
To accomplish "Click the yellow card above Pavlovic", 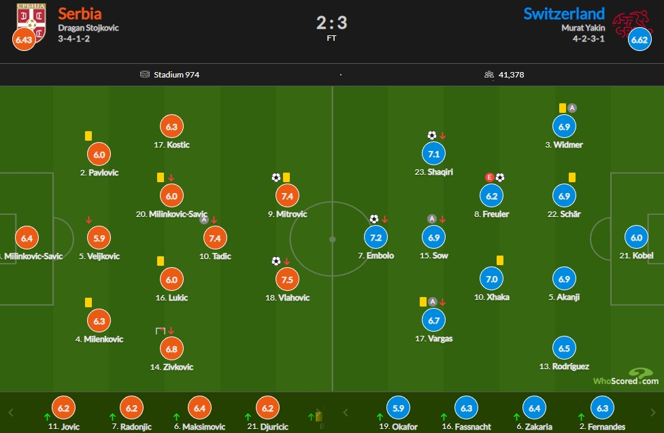I will click(88, 136).
